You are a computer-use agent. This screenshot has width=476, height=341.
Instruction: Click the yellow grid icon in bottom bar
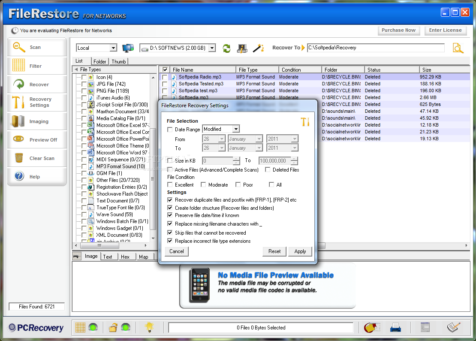click(80, 327)
